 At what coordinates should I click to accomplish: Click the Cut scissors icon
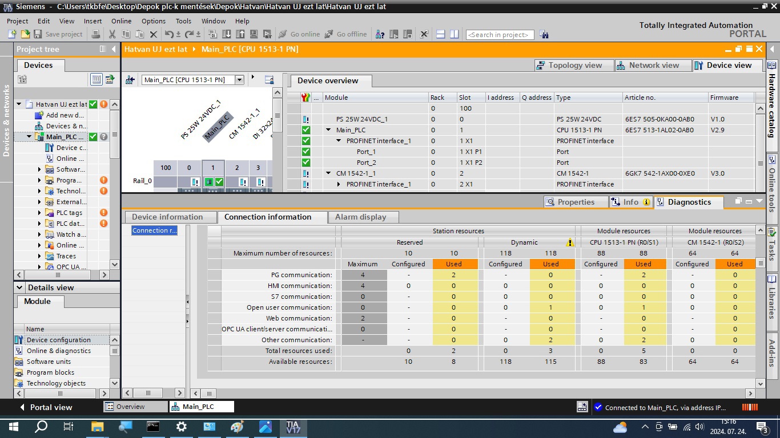[112, 34]
